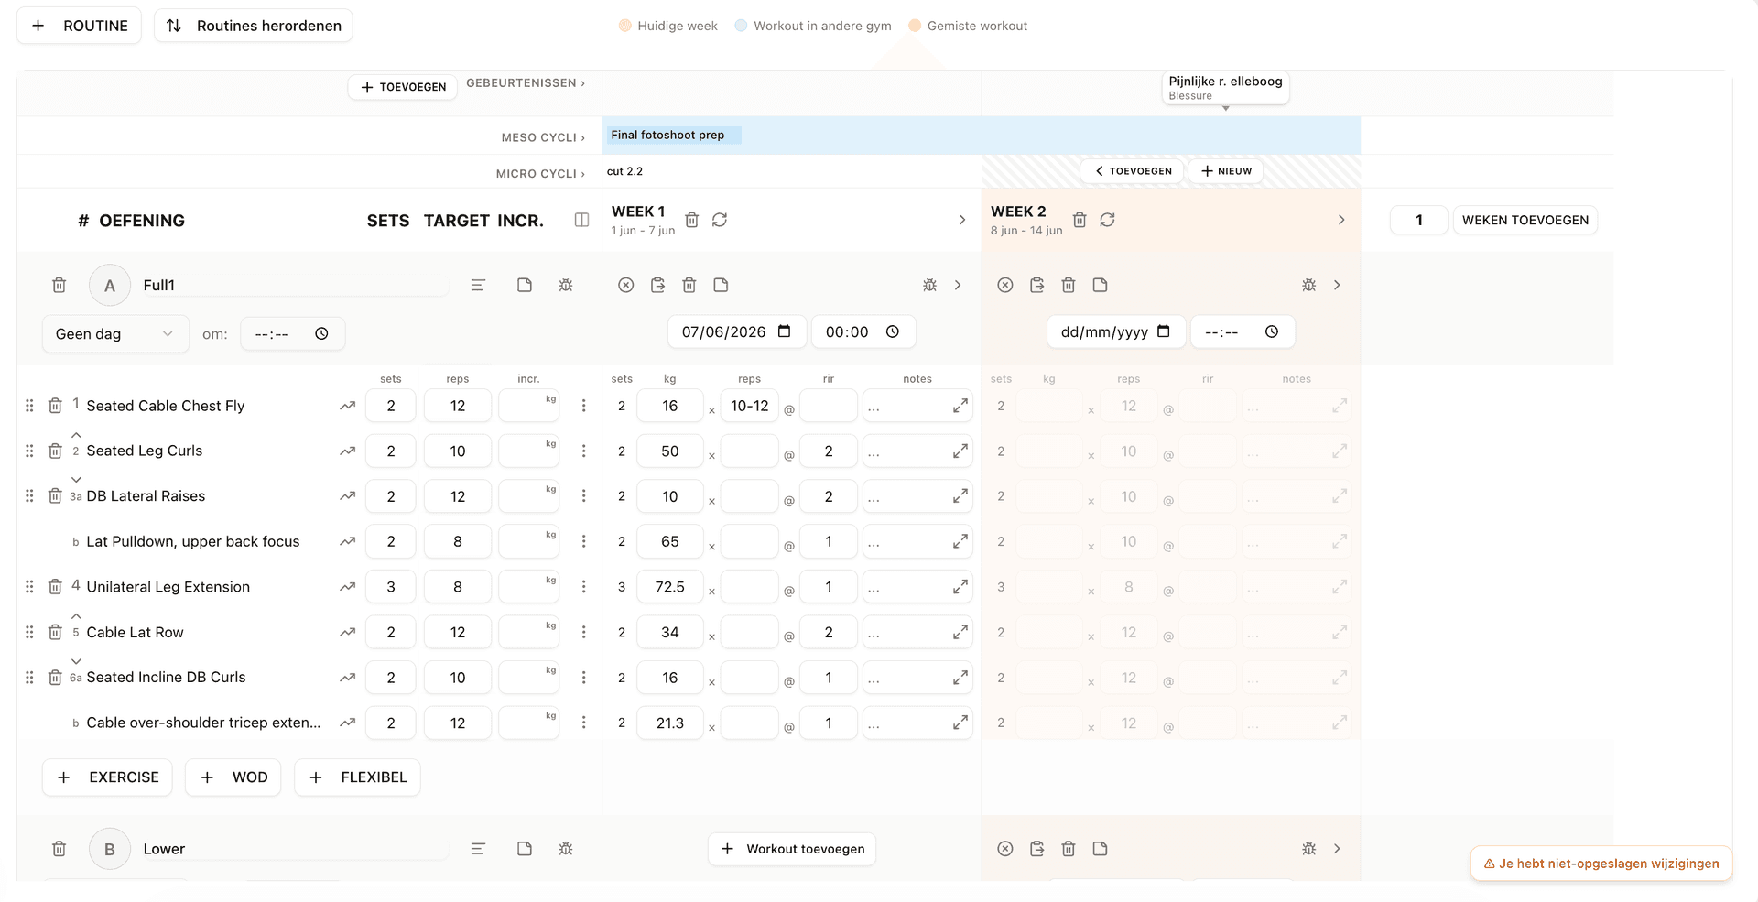Click Routines herordenen button
The image size is (1758, 902).
coord(253,26)
